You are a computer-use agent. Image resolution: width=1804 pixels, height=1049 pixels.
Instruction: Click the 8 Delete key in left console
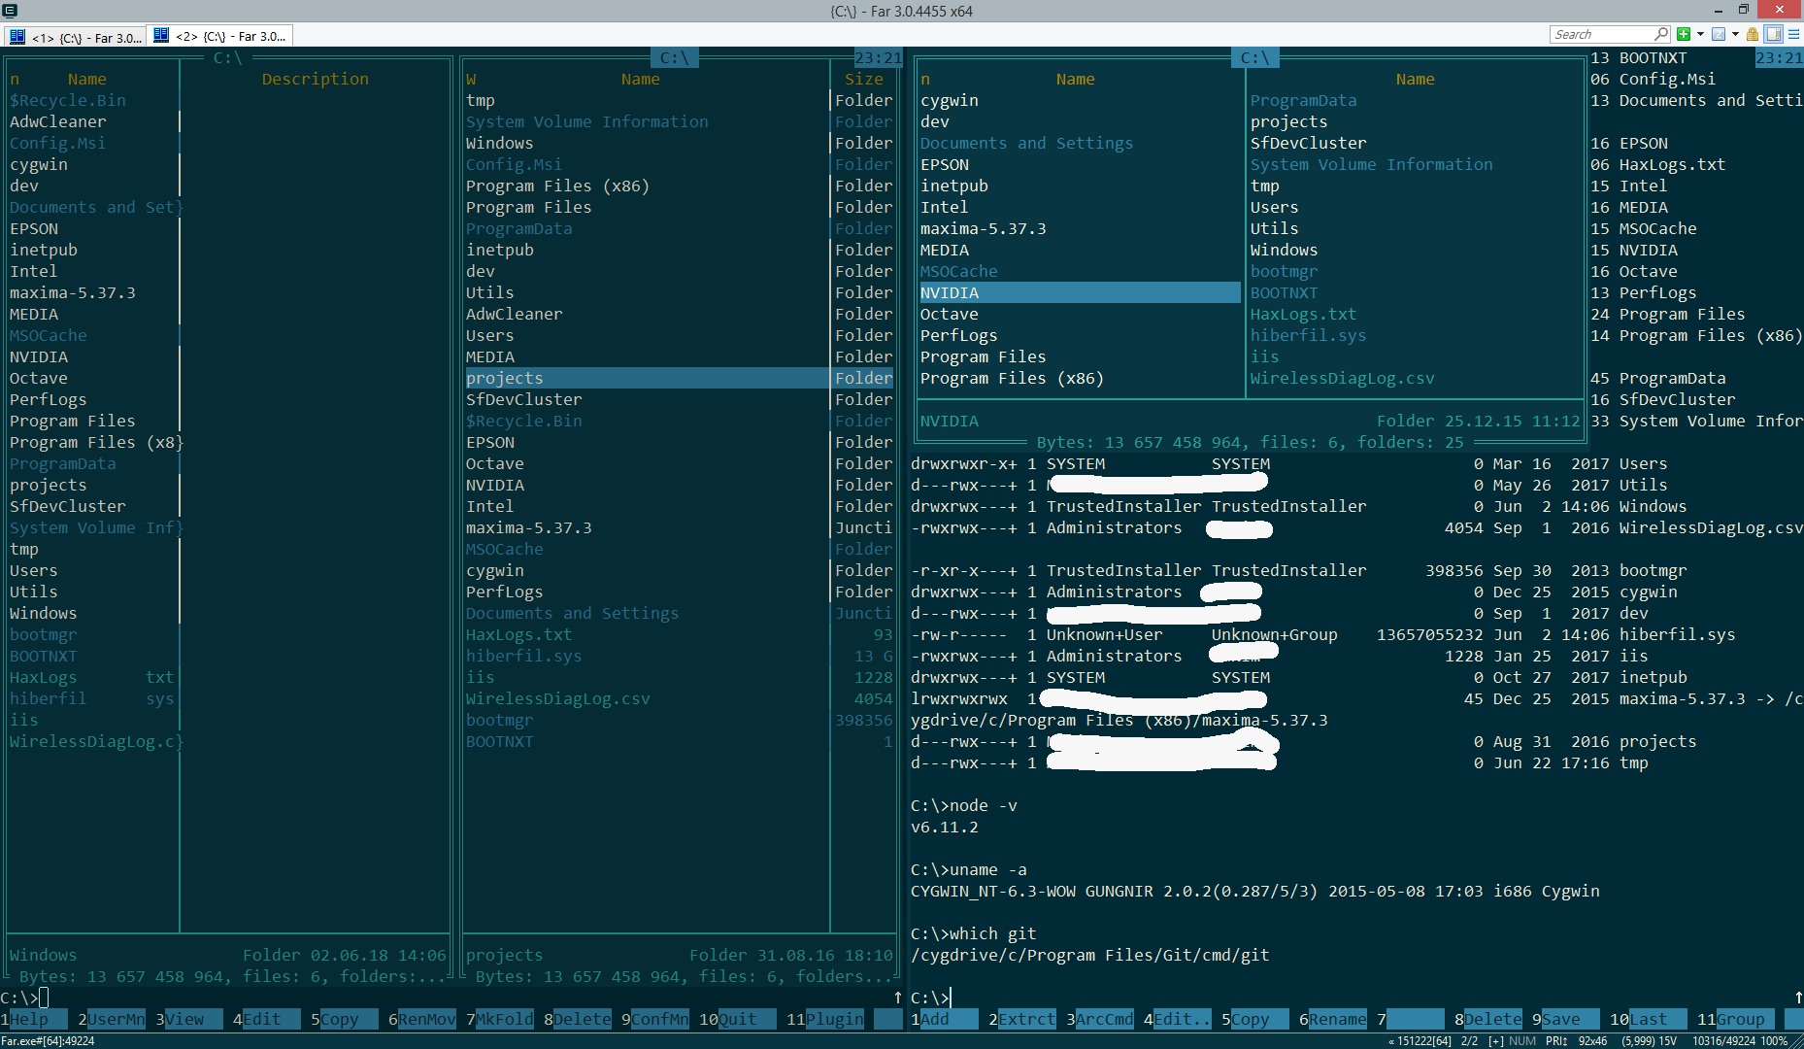[578, 1019]
